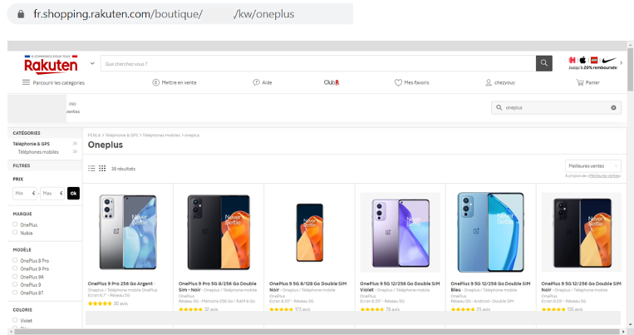Open the hamburger categories menu icon
Screen dimensions: 634x335
click(x=26, y=82)
